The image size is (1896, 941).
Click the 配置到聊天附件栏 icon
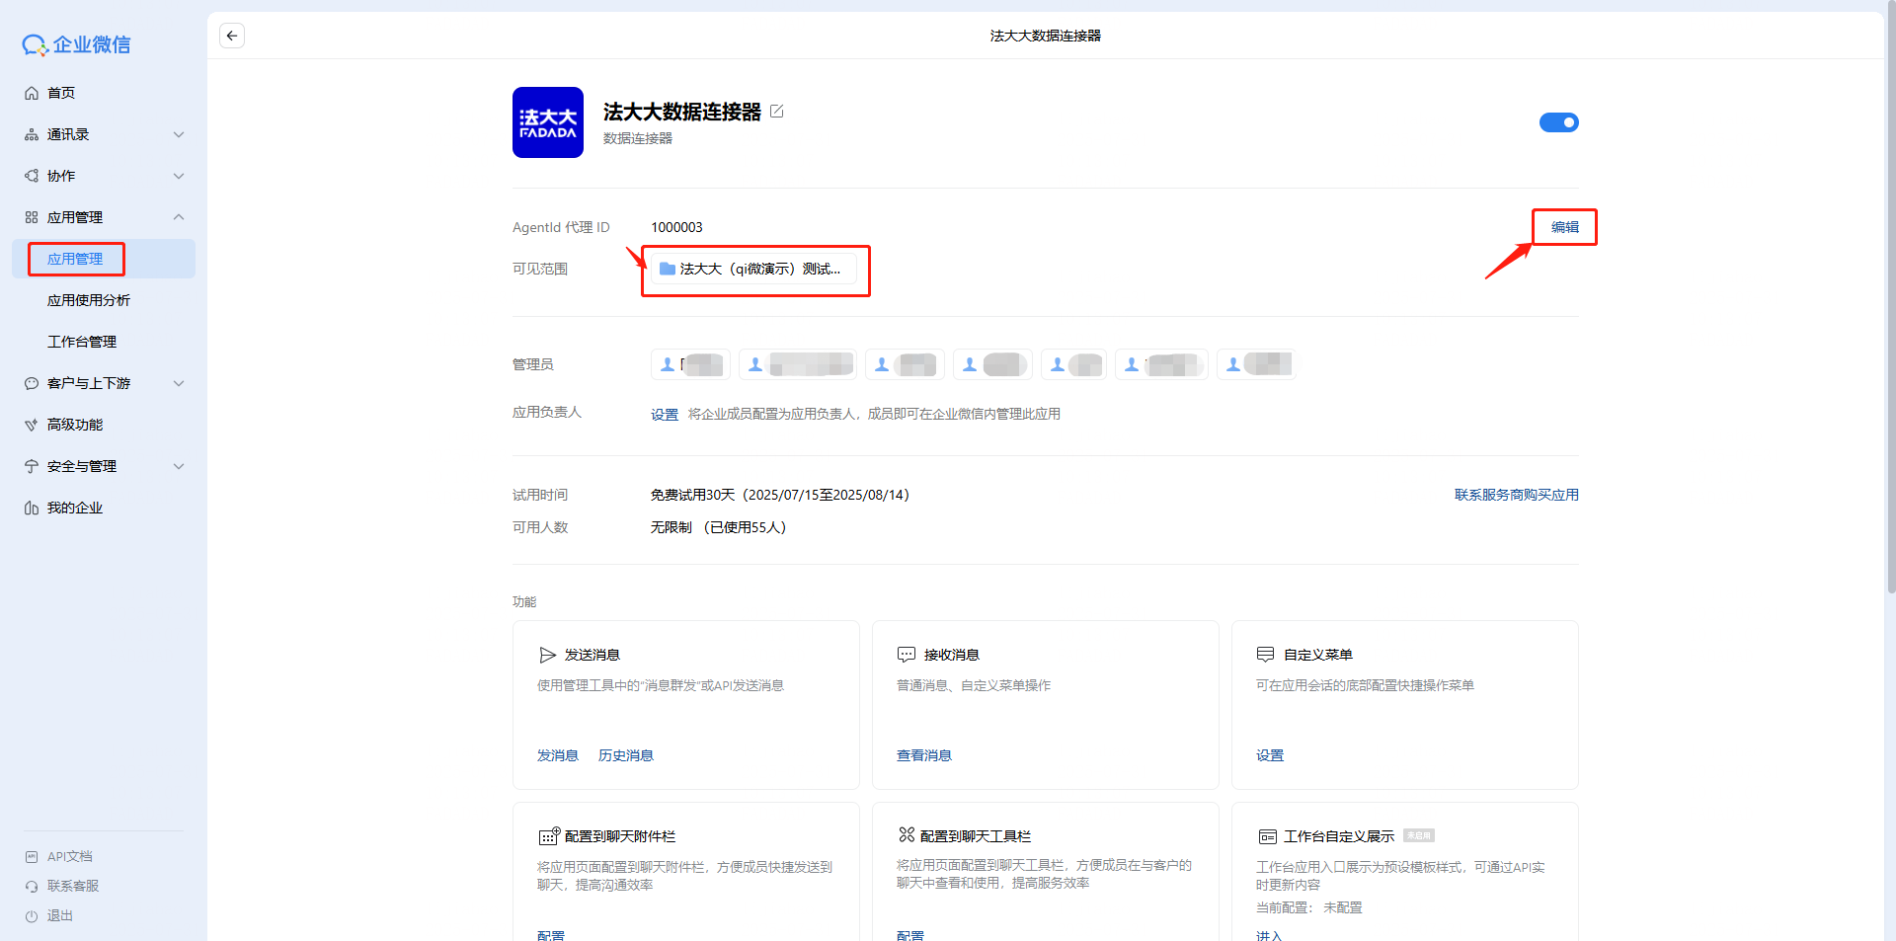pyautogui.click(x=549, y=836)
